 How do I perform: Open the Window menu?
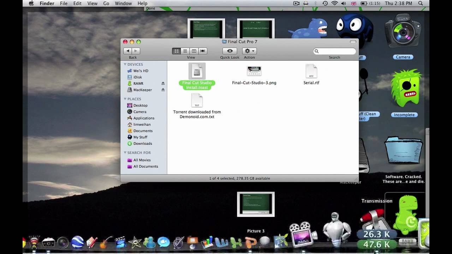click(x=123, y=4)
